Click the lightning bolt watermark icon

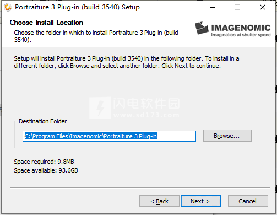tap(100, 108)
